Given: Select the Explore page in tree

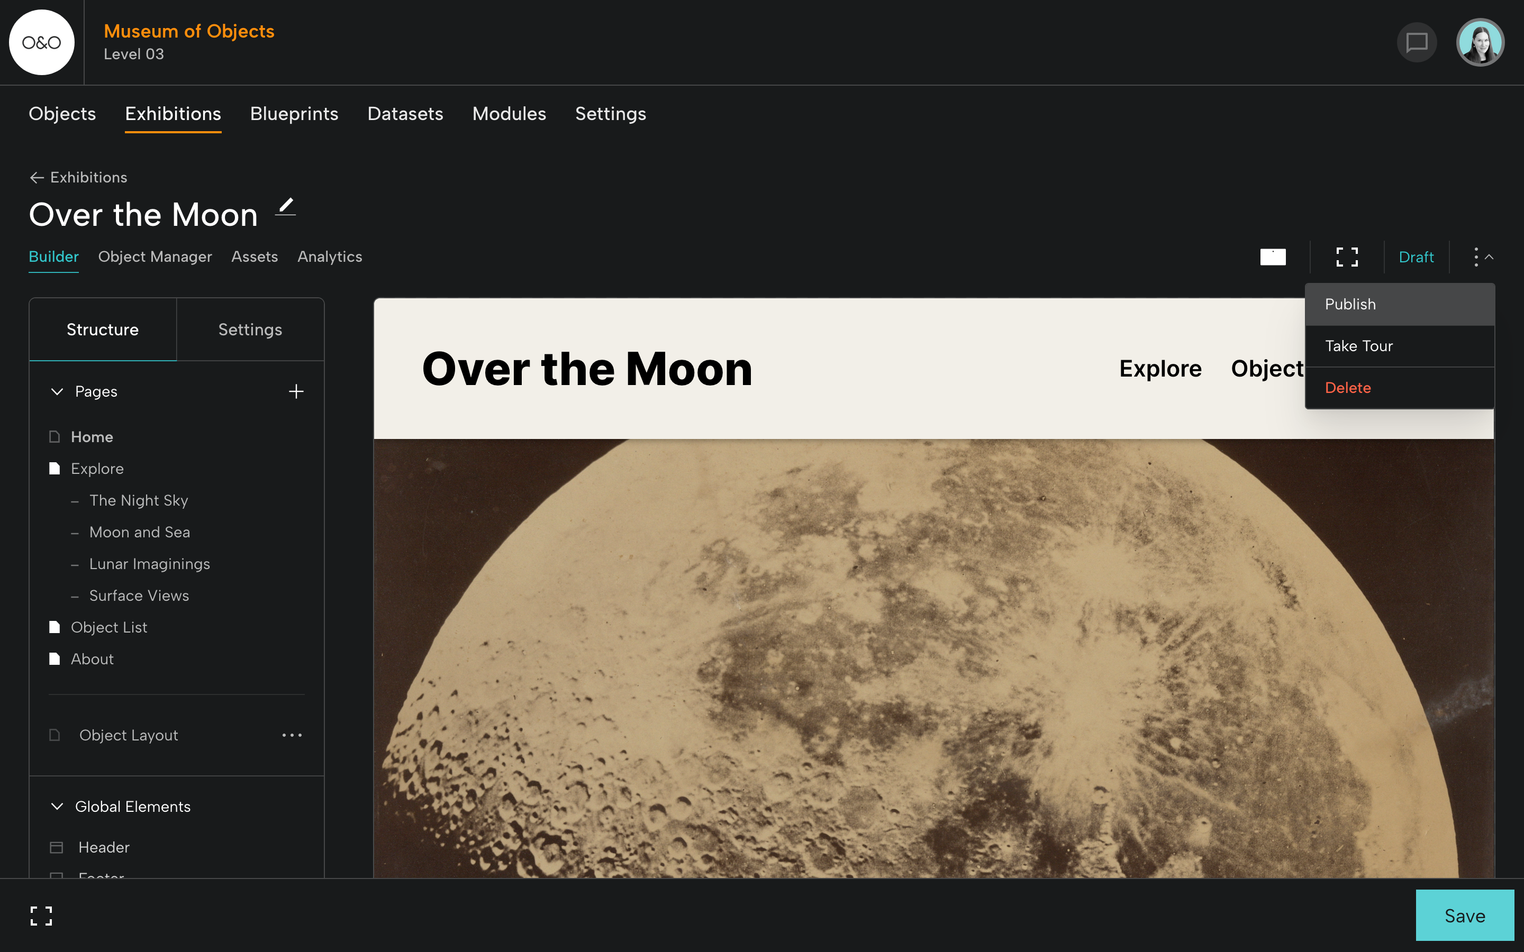Looking at the screenshot, I should click(x=97, y=469).
